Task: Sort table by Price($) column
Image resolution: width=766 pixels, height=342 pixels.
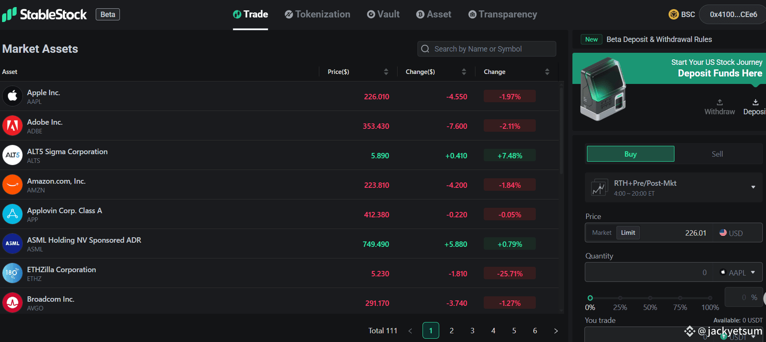Action: click(x=386, y=72)
